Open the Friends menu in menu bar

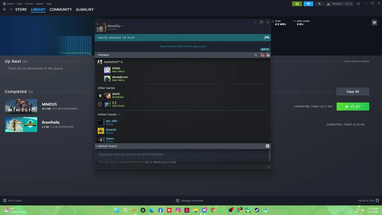29,4
